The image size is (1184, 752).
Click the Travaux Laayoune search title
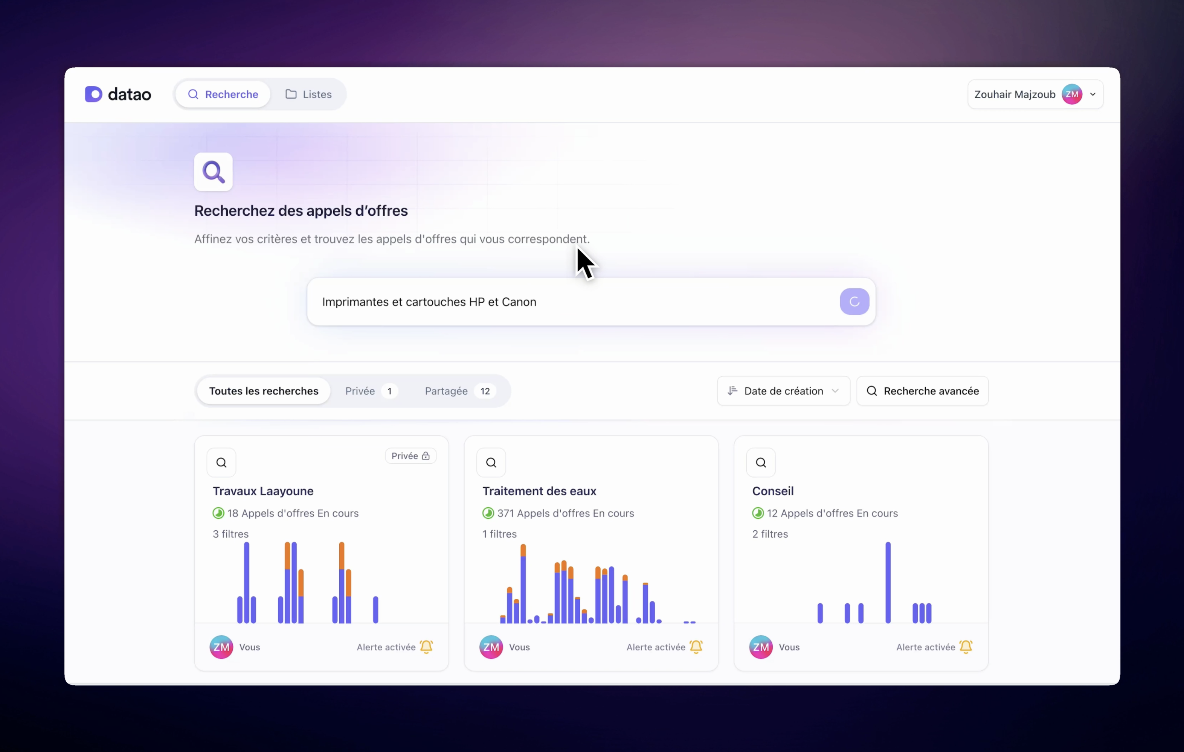[262, 490]
